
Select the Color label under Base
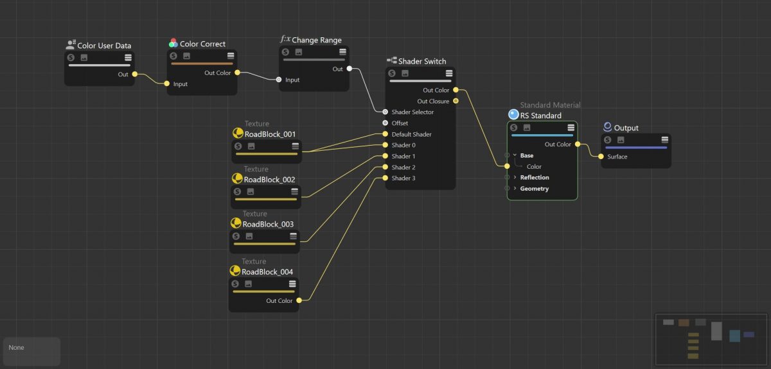534,167
